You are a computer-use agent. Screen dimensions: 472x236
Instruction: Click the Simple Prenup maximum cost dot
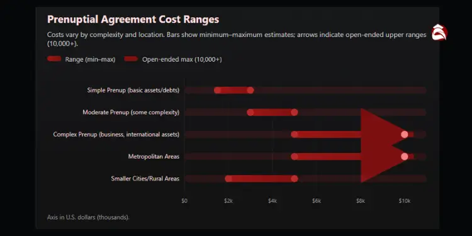point(250,90)
